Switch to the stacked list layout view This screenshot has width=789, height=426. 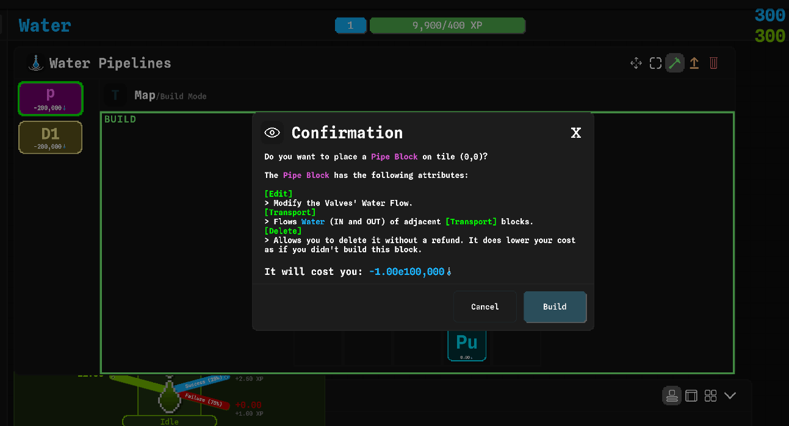coord(672,396)
